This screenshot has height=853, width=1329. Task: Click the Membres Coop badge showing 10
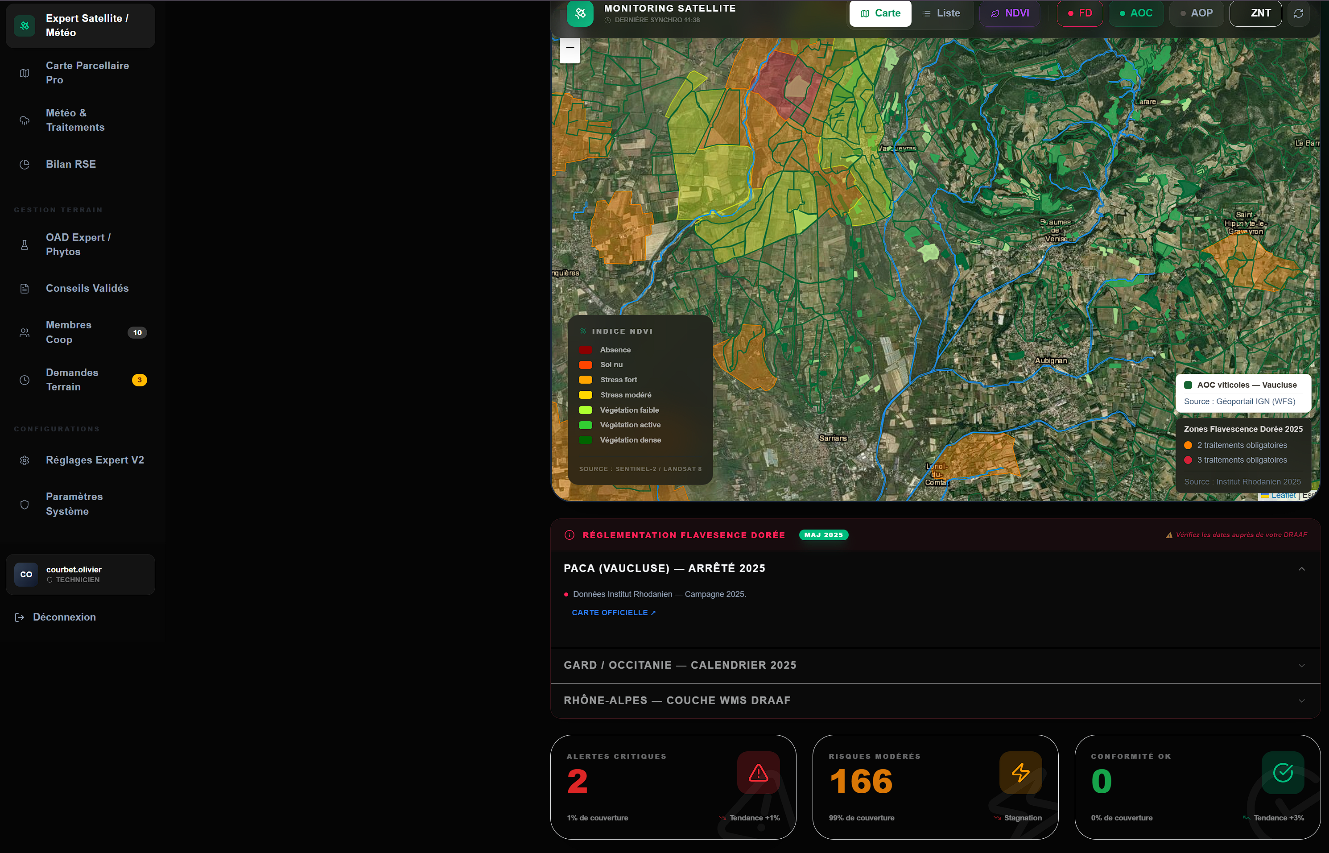(x=137, y=332)
